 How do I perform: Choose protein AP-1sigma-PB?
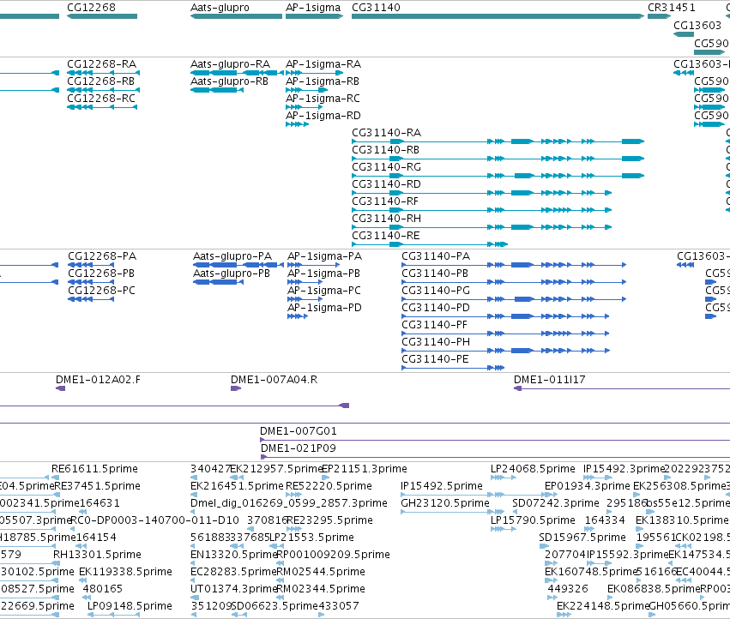tap(323, 273)
